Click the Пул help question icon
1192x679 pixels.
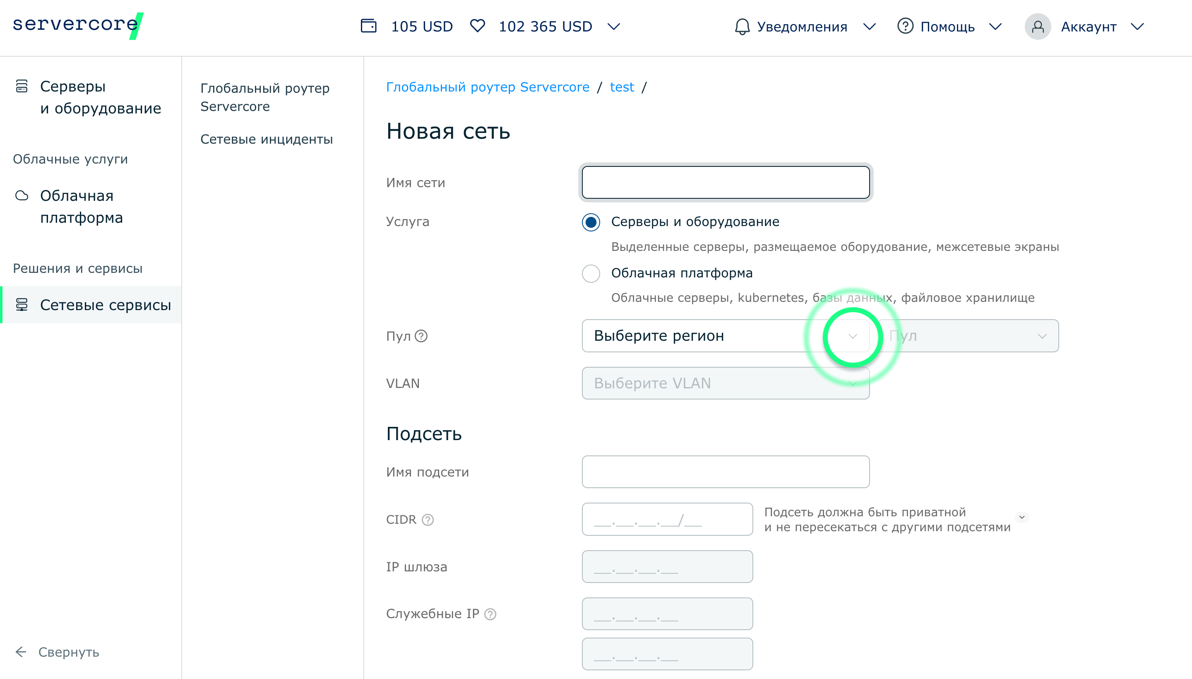click(x=421, y=336)
